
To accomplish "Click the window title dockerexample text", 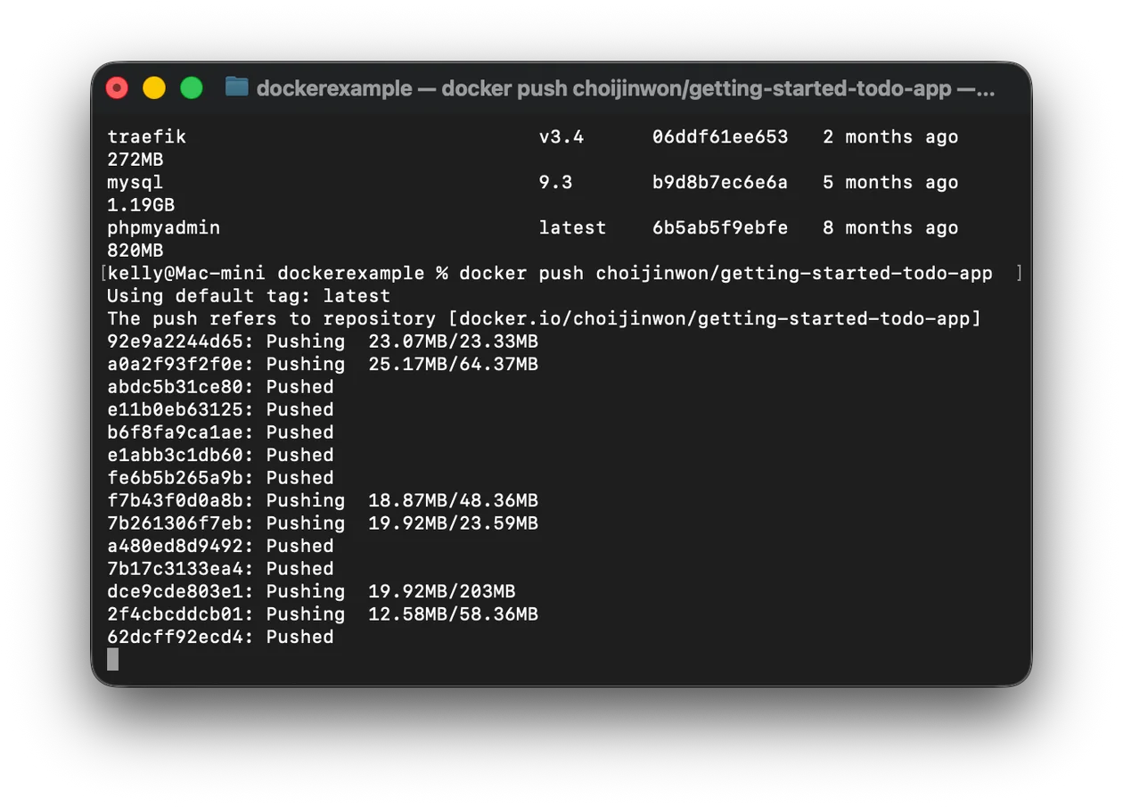I will pyautogui.click(x=334, y=88).
